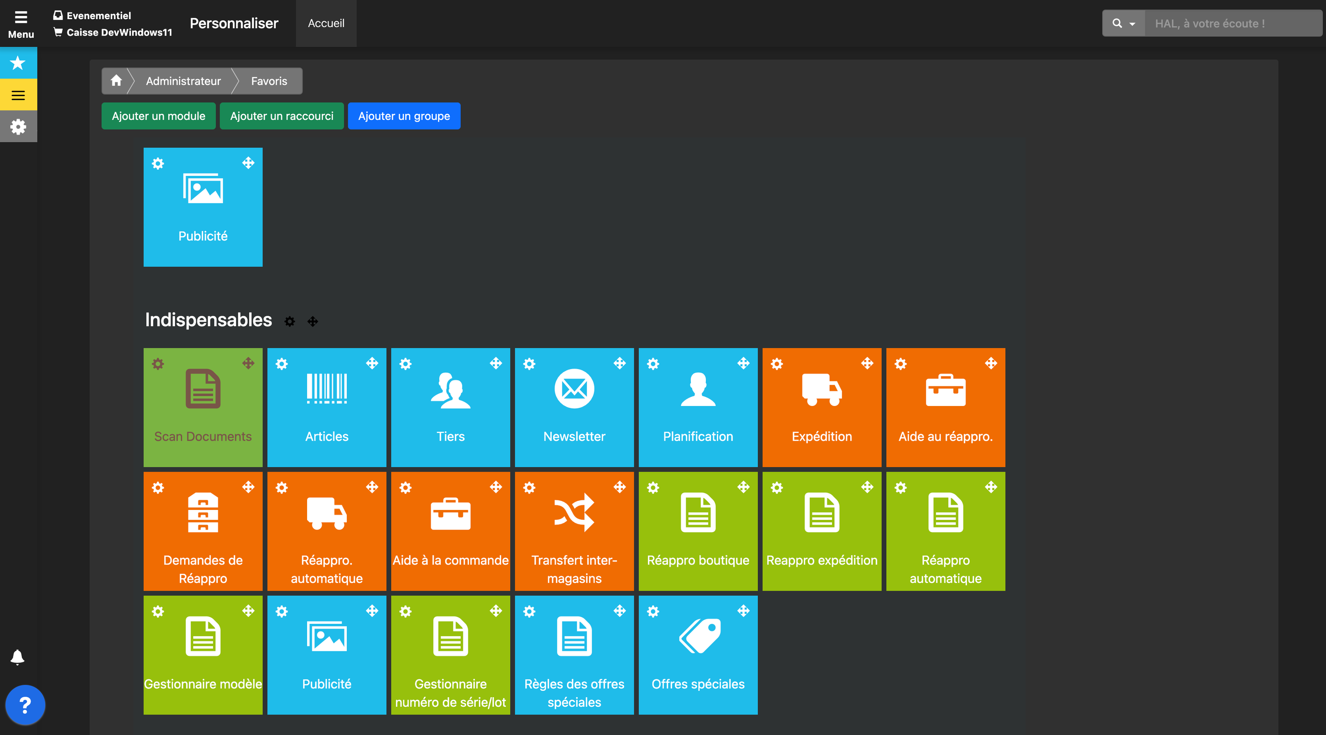This screenshot has height=735, width=1326.
Task: Click Indispensables group move handle
Action: click(x=313, y=321)
